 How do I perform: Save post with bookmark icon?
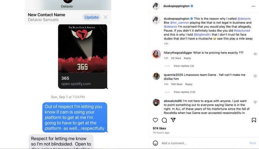point(254,120)
